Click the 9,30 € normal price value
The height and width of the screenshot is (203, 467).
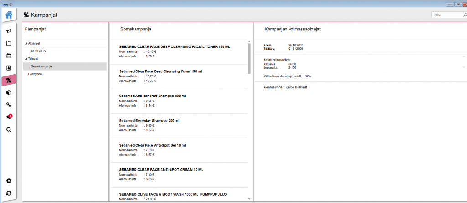(150, 125)
